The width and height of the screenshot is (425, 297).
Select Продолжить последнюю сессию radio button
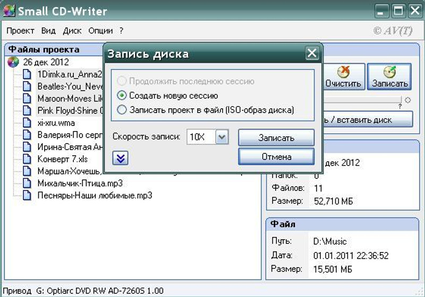pos(122,81)
